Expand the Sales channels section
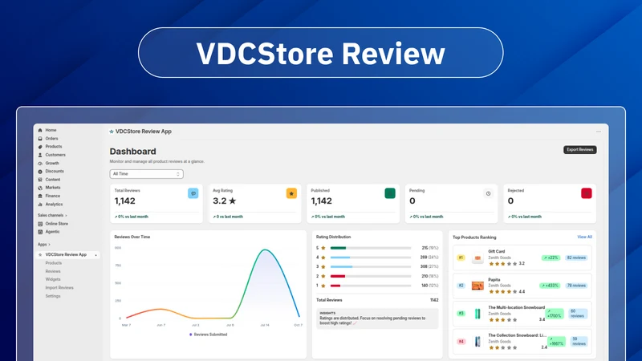Image resolution: width=642 pixels, height=361 pixels. (x=52, y=215)
